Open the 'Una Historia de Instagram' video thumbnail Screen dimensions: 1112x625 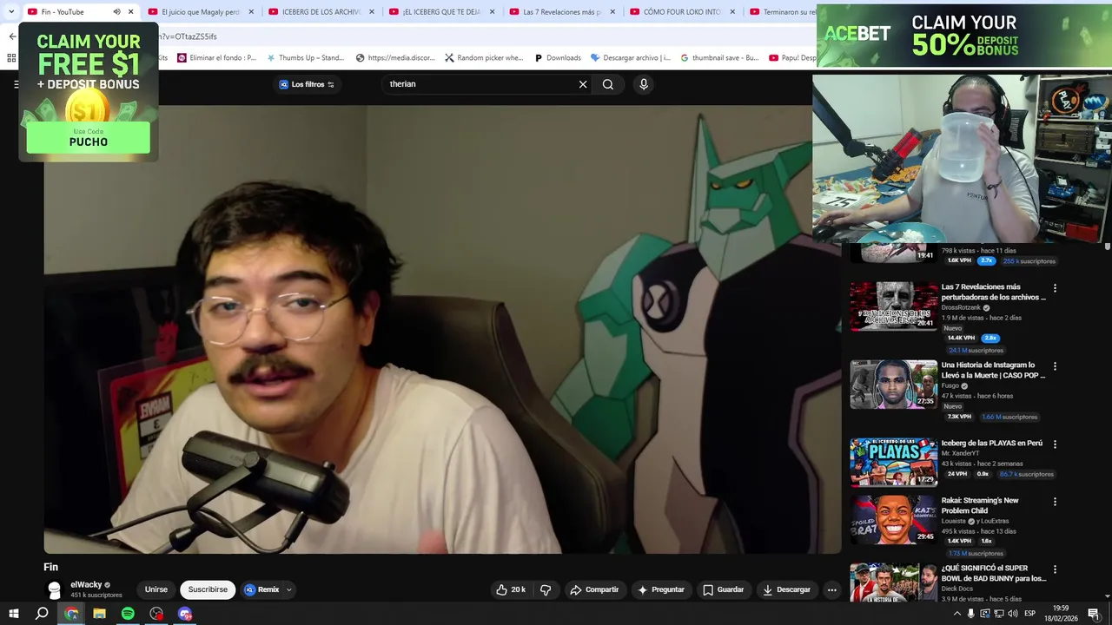pos(893,384)
